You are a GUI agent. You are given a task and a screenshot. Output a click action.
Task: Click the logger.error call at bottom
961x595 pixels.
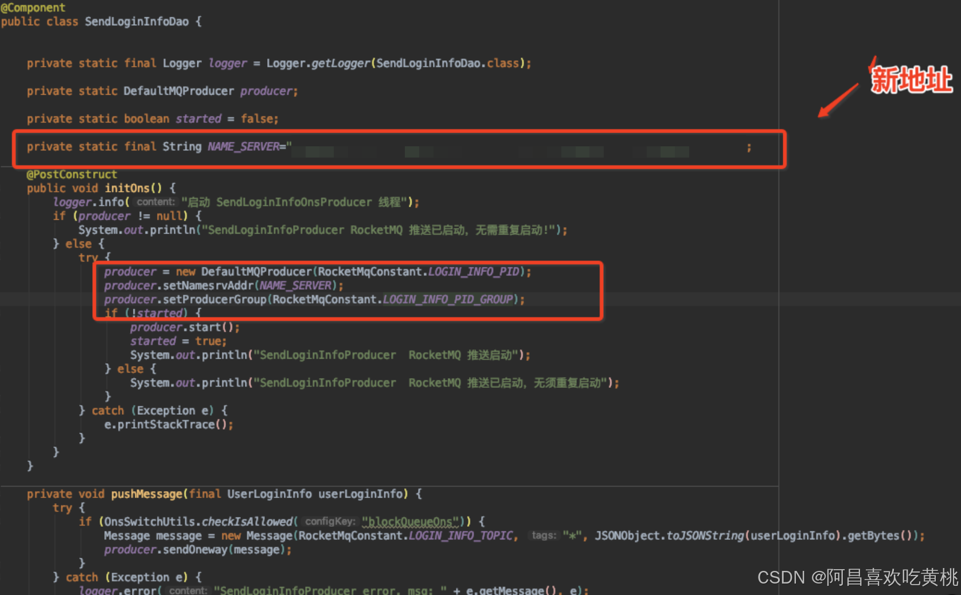334,590
